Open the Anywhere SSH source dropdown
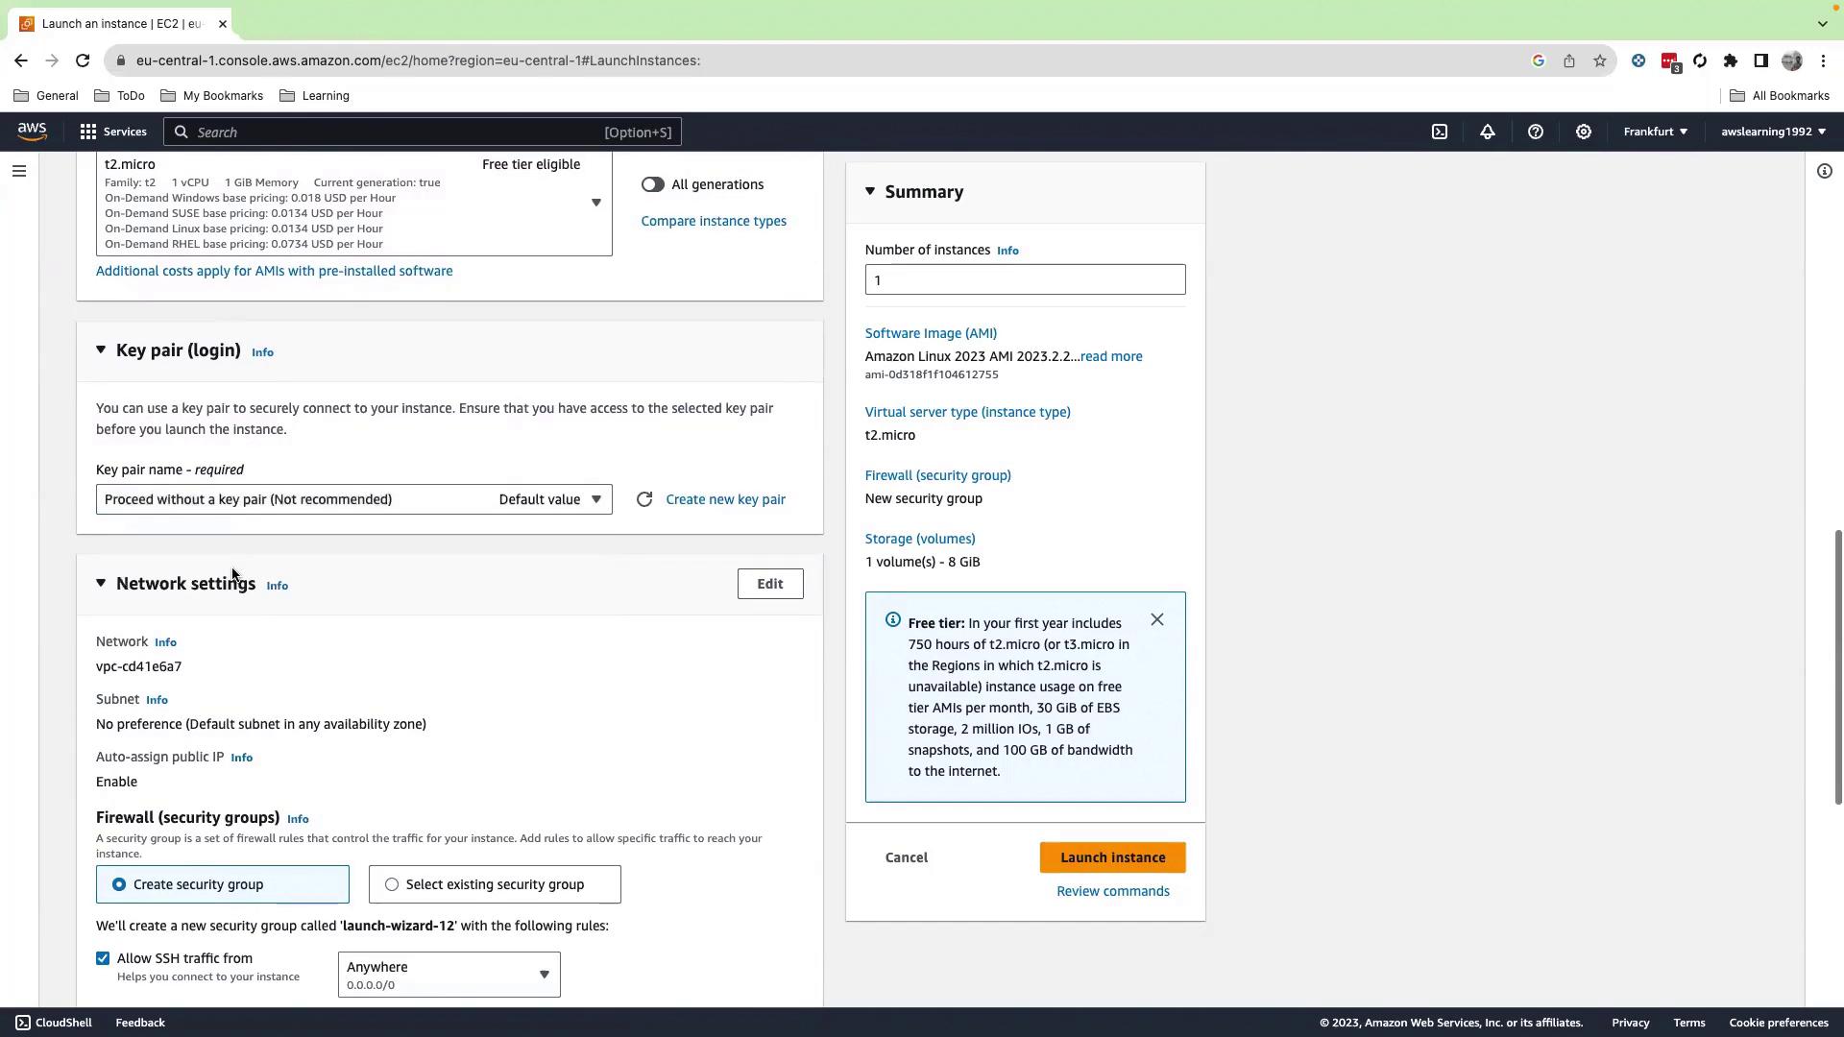The height and width of the screenshot is (1037, 1844). coord(449,975)
